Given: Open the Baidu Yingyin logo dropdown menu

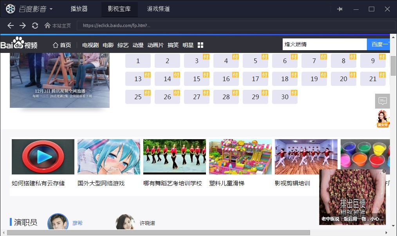Looking at the screenshot, I should 29,9.
